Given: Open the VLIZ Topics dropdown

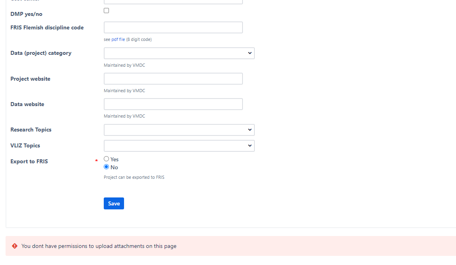Looking at the screenshot, I should [179, 145].
